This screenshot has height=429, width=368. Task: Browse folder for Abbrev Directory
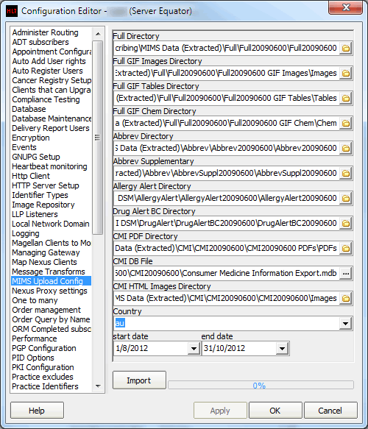click(346, 149)
